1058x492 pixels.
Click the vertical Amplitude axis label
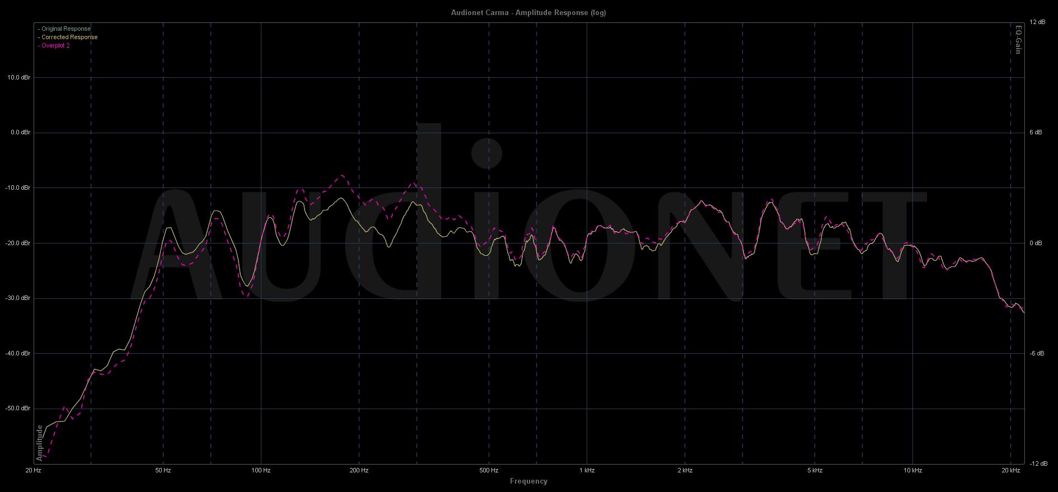[40, 443]
